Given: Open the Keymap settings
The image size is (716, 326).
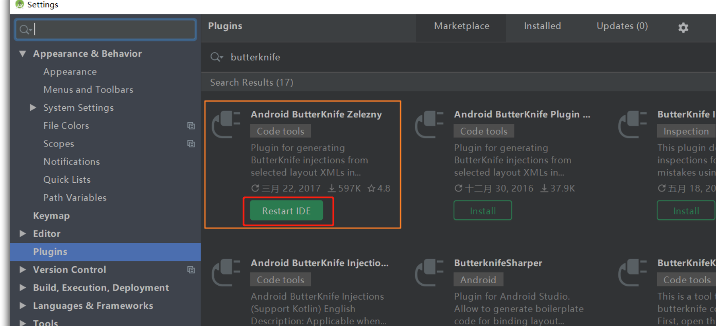Looking at the screenshot, I should click(x=51, y=216).
